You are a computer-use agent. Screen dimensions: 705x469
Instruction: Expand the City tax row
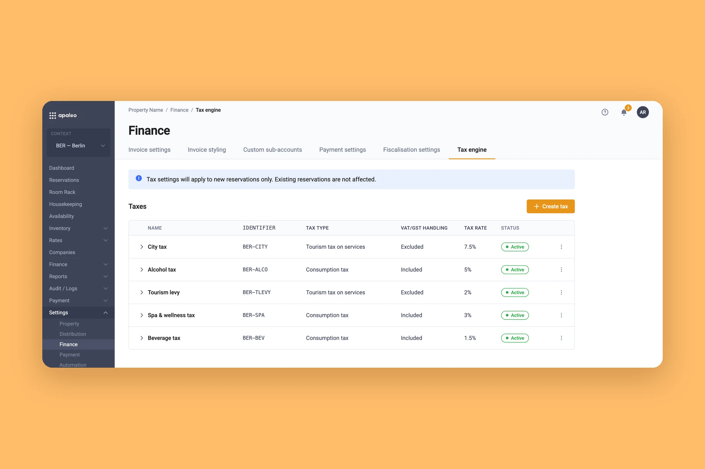coord(142,247)
